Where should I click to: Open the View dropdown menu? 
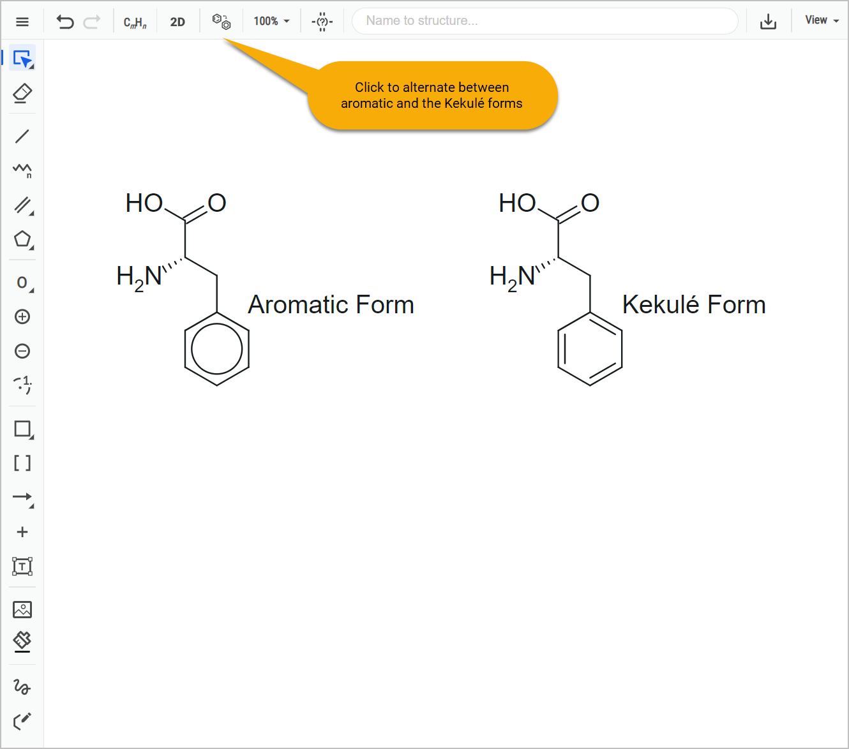pos(822,20)
